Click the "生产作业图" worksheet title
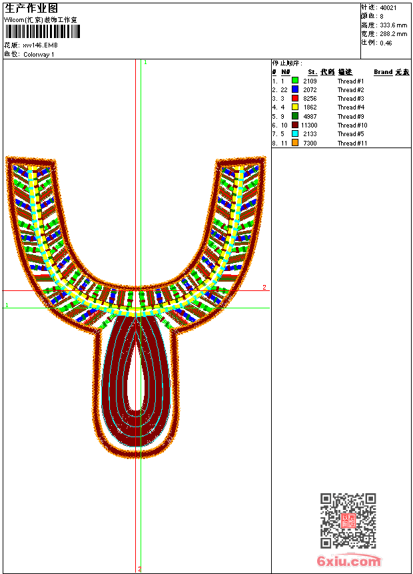This screenshot has height=574, width=413. point(32,9)
